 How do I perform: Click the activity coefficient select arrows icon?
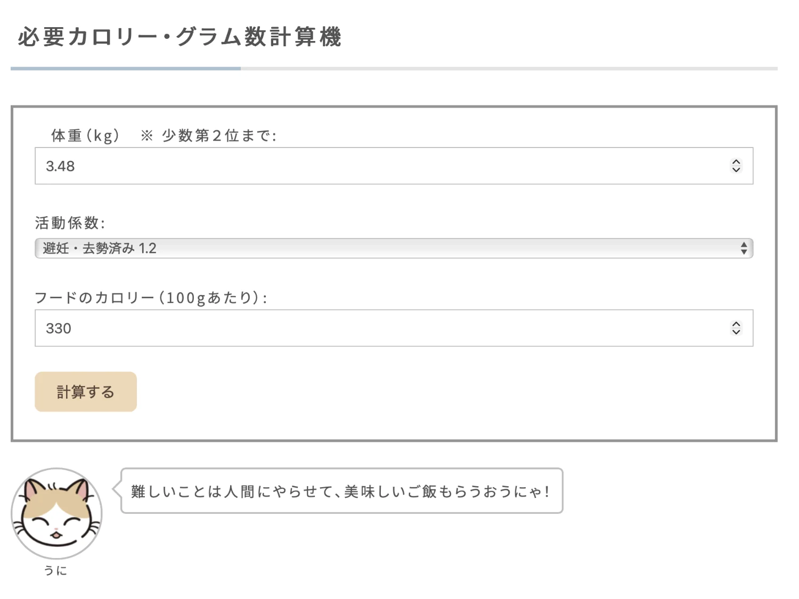[x=744, y=249]
